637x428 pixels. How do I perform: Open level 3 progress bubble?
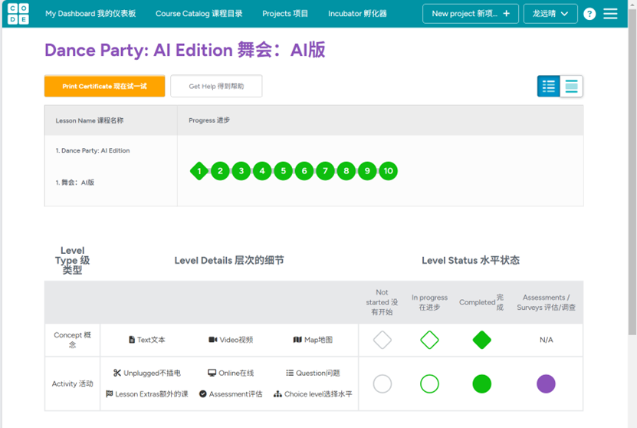241,171
